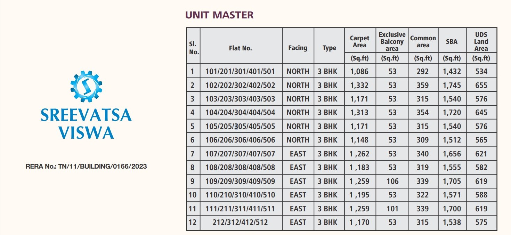
Task: Click the SBA column header
Action: tap(452, 41)
